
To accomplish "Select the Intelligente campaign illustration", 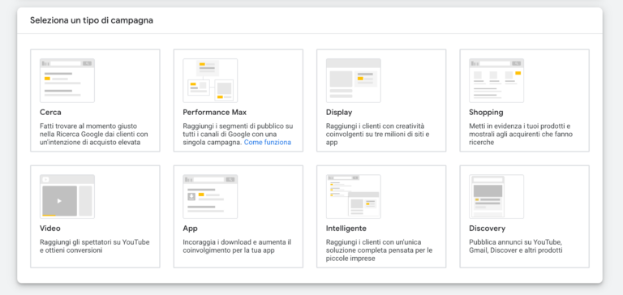I will (x=353, y=197).
